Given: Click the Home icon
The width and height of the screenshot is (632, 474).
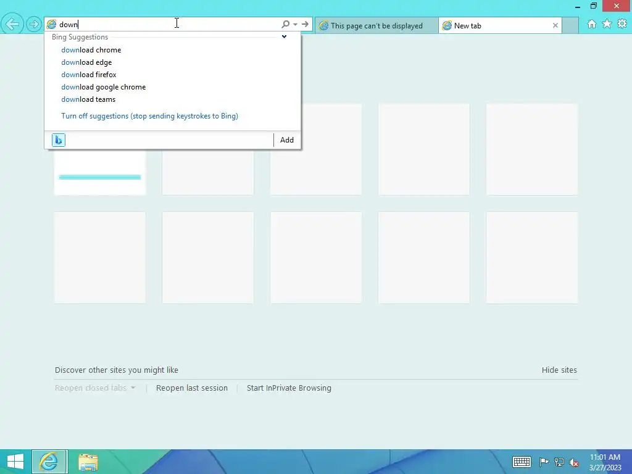Looking at the screenshot, I should point(592,24).
